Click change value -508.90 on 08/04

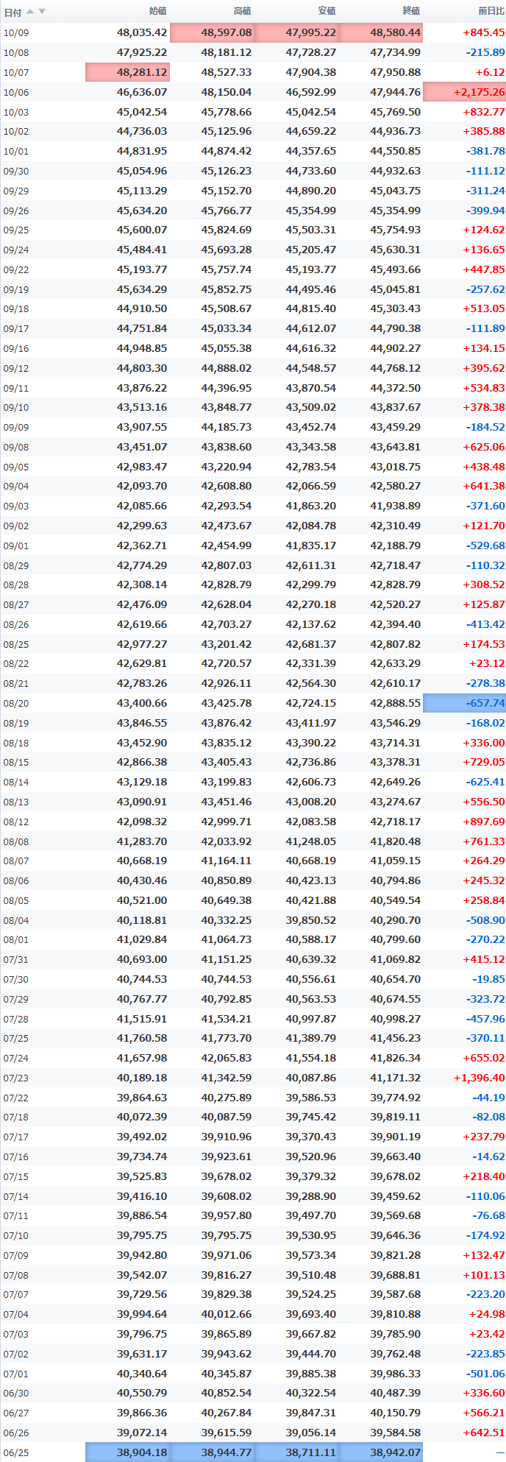(485, 920)
